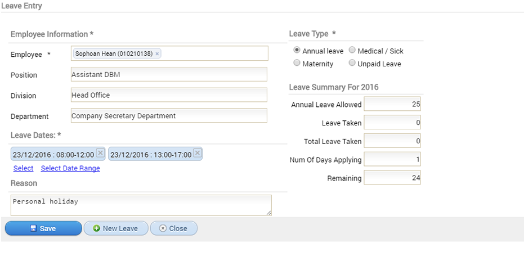The width and height of the screenshot is (524, 270).
Task: Delete the 13:00-17:00 leave date chip
Action: click(198, 153)
